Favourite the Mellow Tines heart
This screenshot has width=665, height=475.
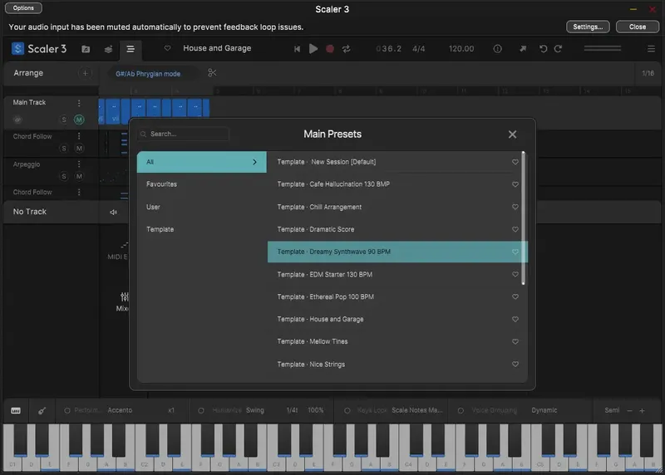coord(515,341)
